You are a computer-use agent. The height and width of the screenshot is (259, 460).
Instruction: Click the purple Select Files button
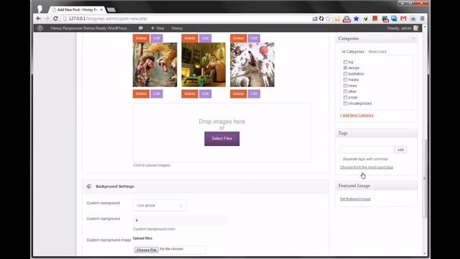click(222, 139)
